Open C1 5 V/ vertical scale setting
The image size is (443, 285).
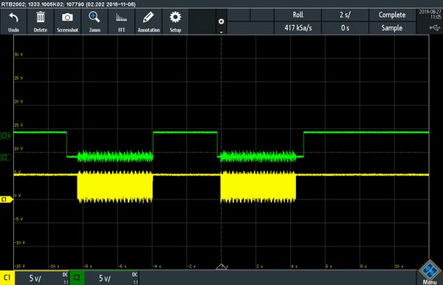(x=35, y=278)
